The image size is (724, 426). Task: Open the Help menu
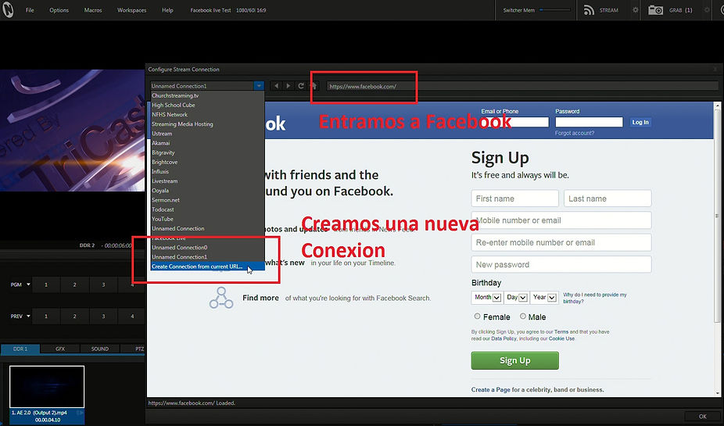[x=167, y=10]
